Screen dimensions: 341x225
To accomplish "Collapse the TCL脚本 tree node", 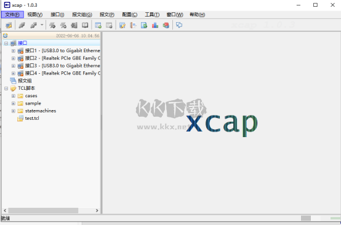I will pyautogui.click(x=6, y=89).
